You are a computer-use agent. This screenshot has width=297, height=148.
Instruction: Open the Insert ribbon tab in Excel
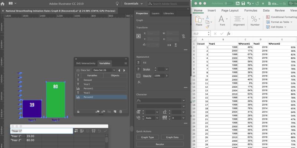point(212,11)
